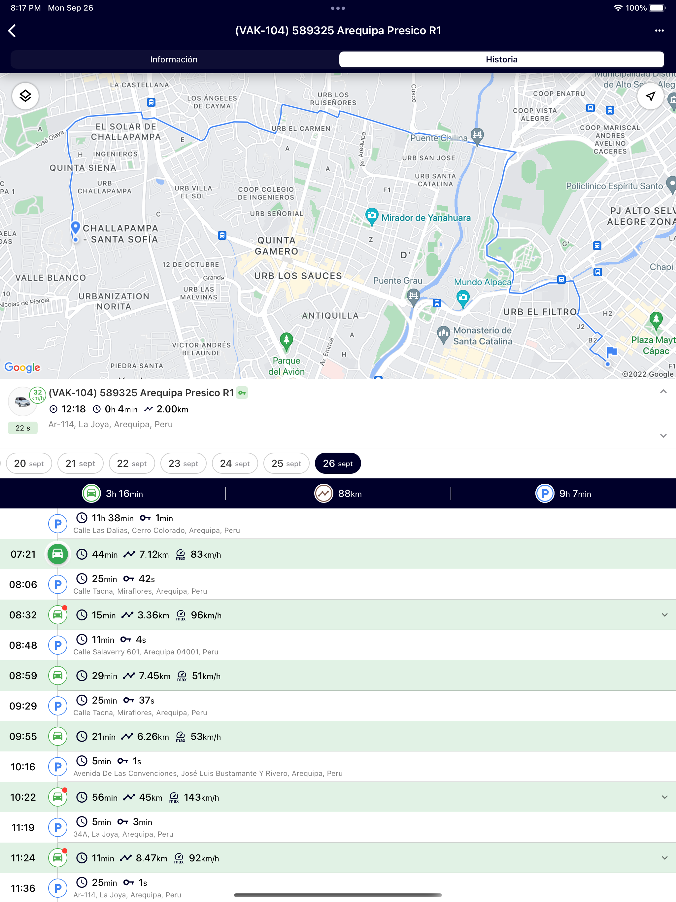The width and height of the screenshot is (676, 902).
Task: Tap the green driving time summary icon
Action: [91, 493]
